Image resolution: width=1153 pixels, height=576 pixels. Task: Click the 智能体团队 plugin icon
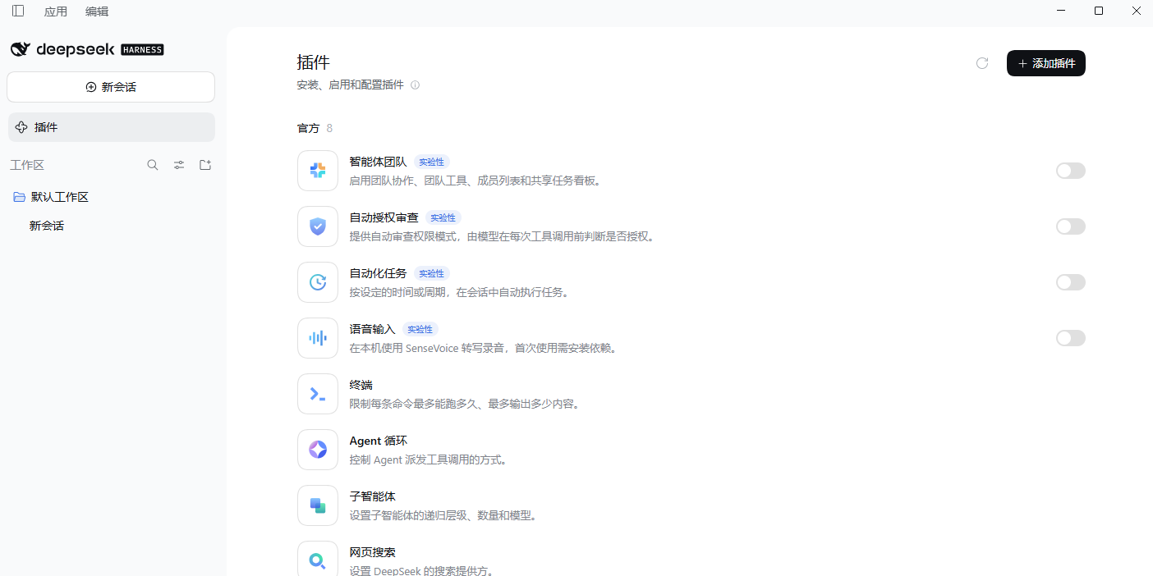(x=318, y=171)
